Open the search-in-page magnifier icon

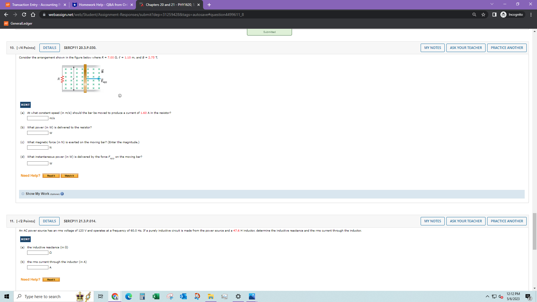[x=474, y=15]
